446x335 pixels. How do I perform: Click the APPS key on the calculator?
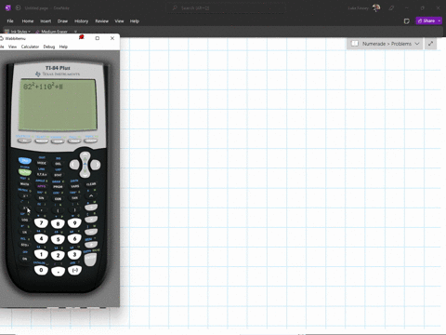42,186
